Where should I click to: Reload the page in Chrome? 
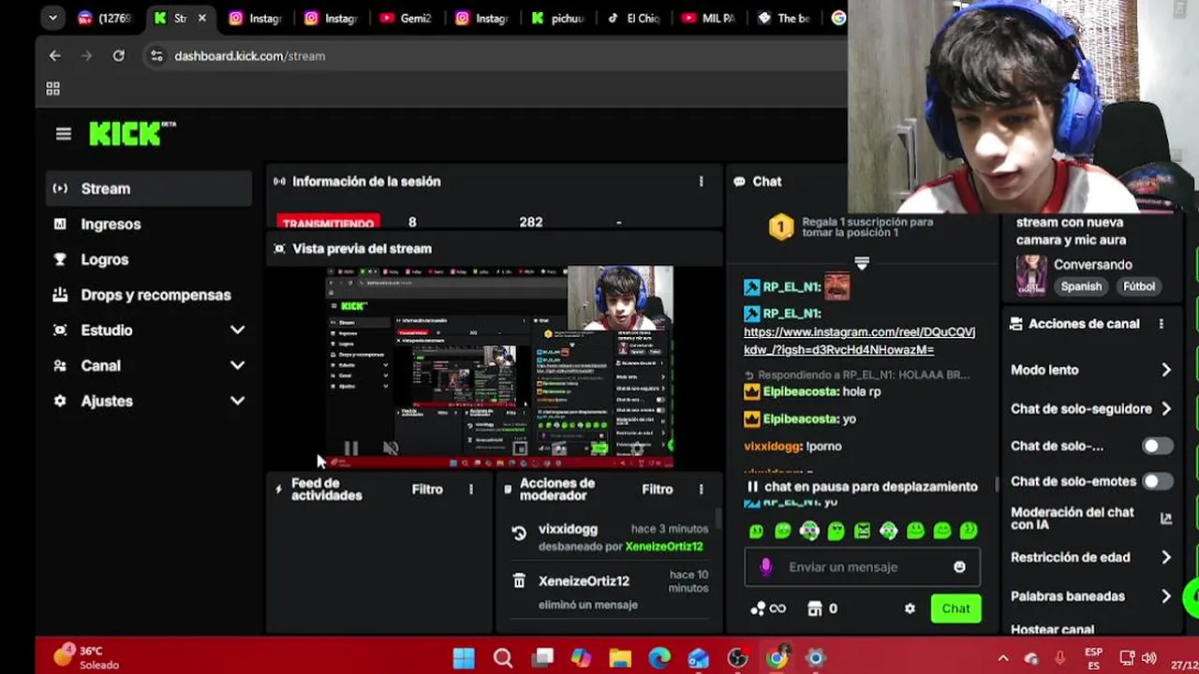(x=119, y=56)
